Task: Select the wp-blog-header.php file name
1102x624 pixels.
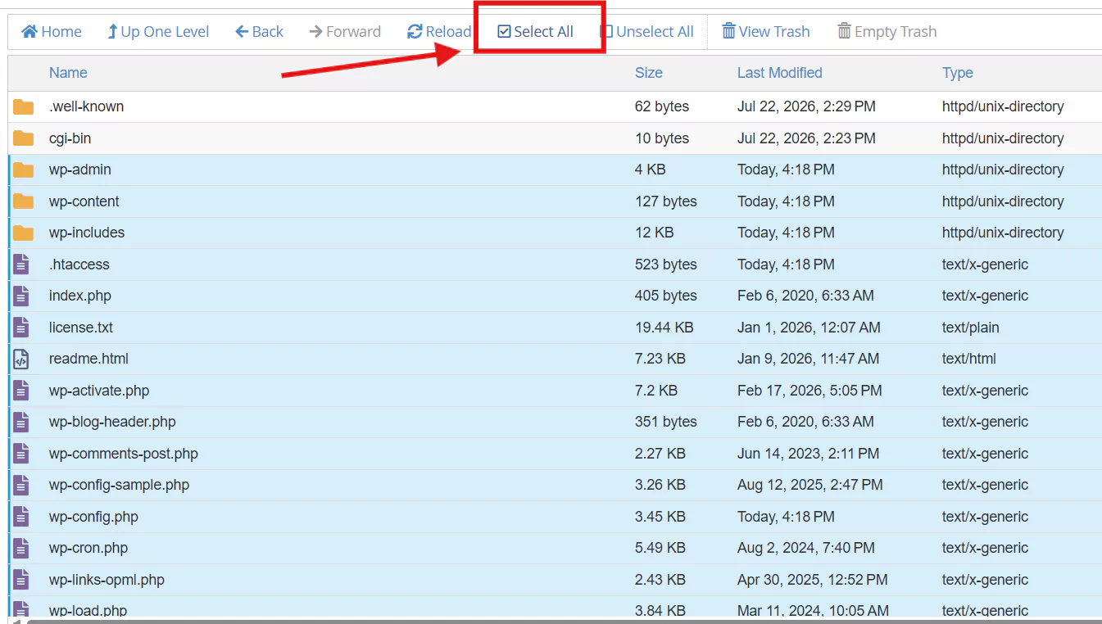Action: point(112,422)
